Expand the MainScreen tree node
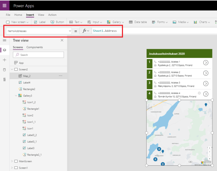The height and width of the screenshot is (171, 217). click(x=12, y=161)
